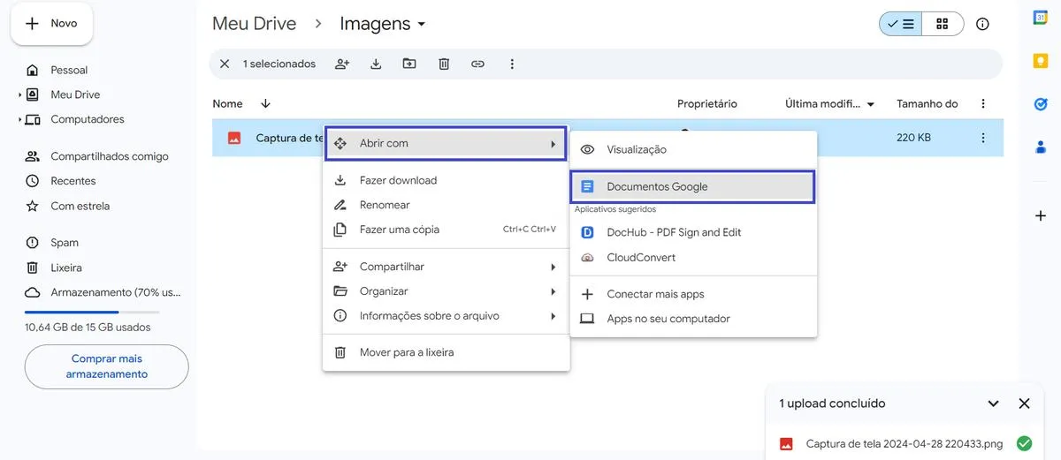1061x460 pixels.
Task: Click the trash toolbar icon
Action: coord(444,64)
